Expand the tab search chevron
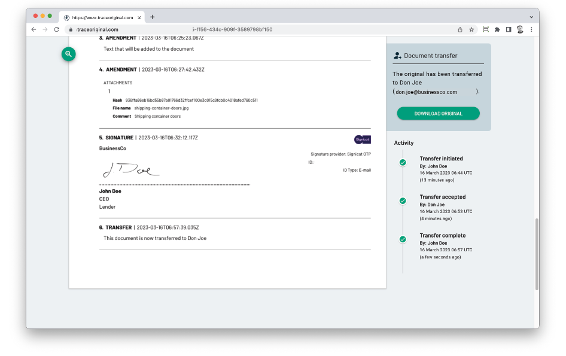 pos(531,17)
